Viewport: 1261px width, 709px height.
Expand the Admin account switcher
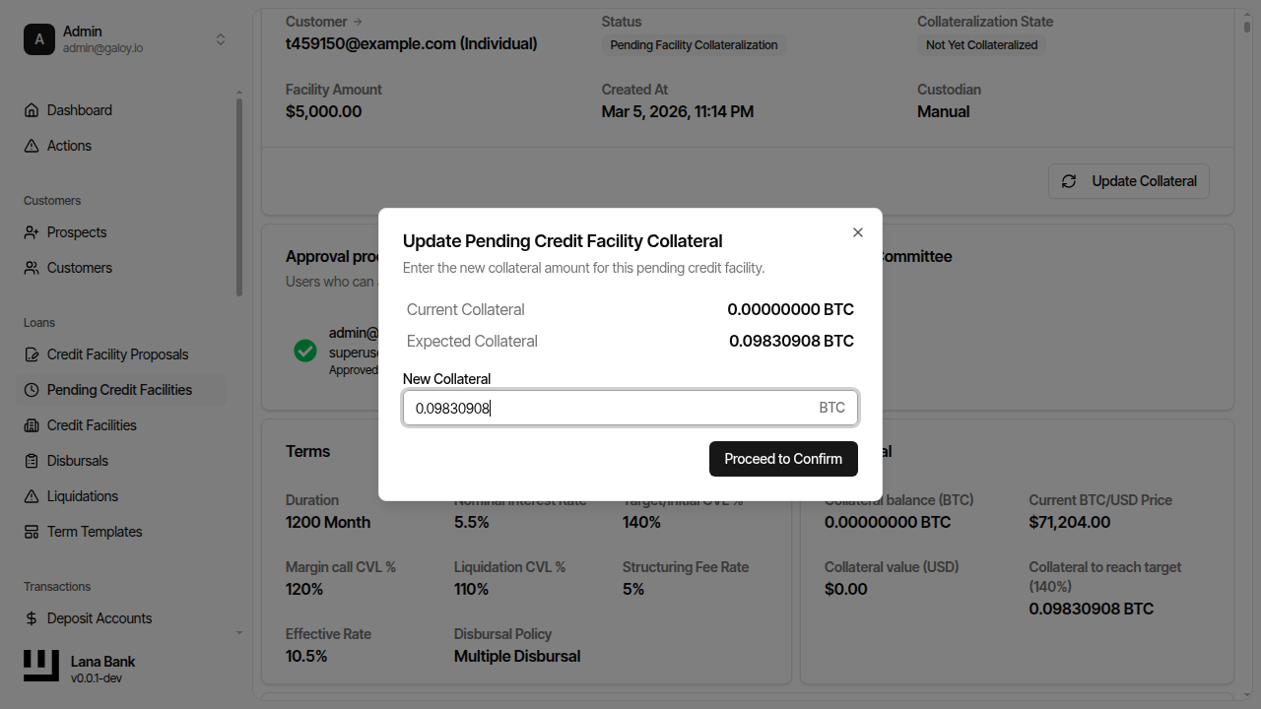[221, 39]
